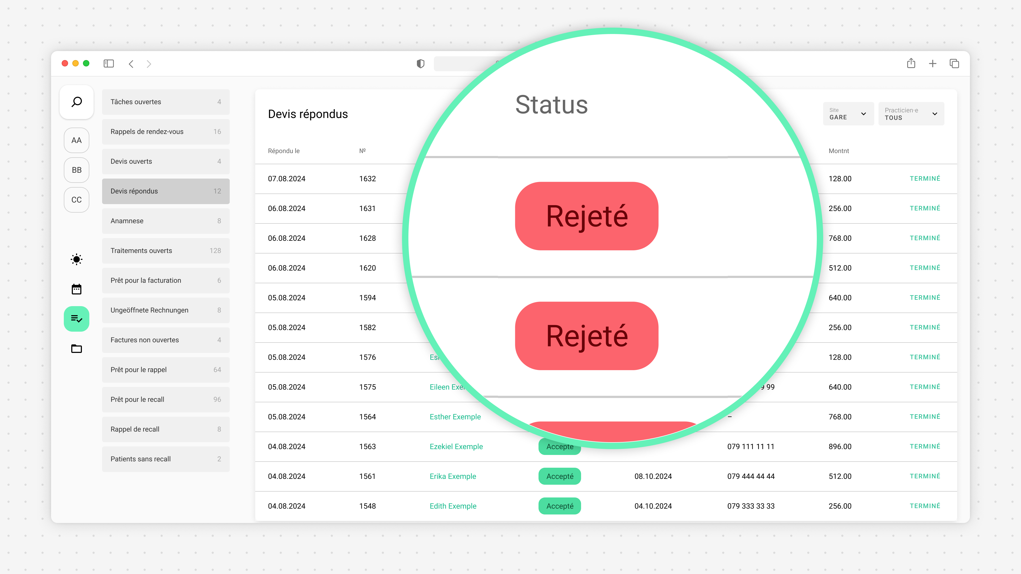
Task: Click TERMINÉ for devis 1632
Action: coord(925,179)
